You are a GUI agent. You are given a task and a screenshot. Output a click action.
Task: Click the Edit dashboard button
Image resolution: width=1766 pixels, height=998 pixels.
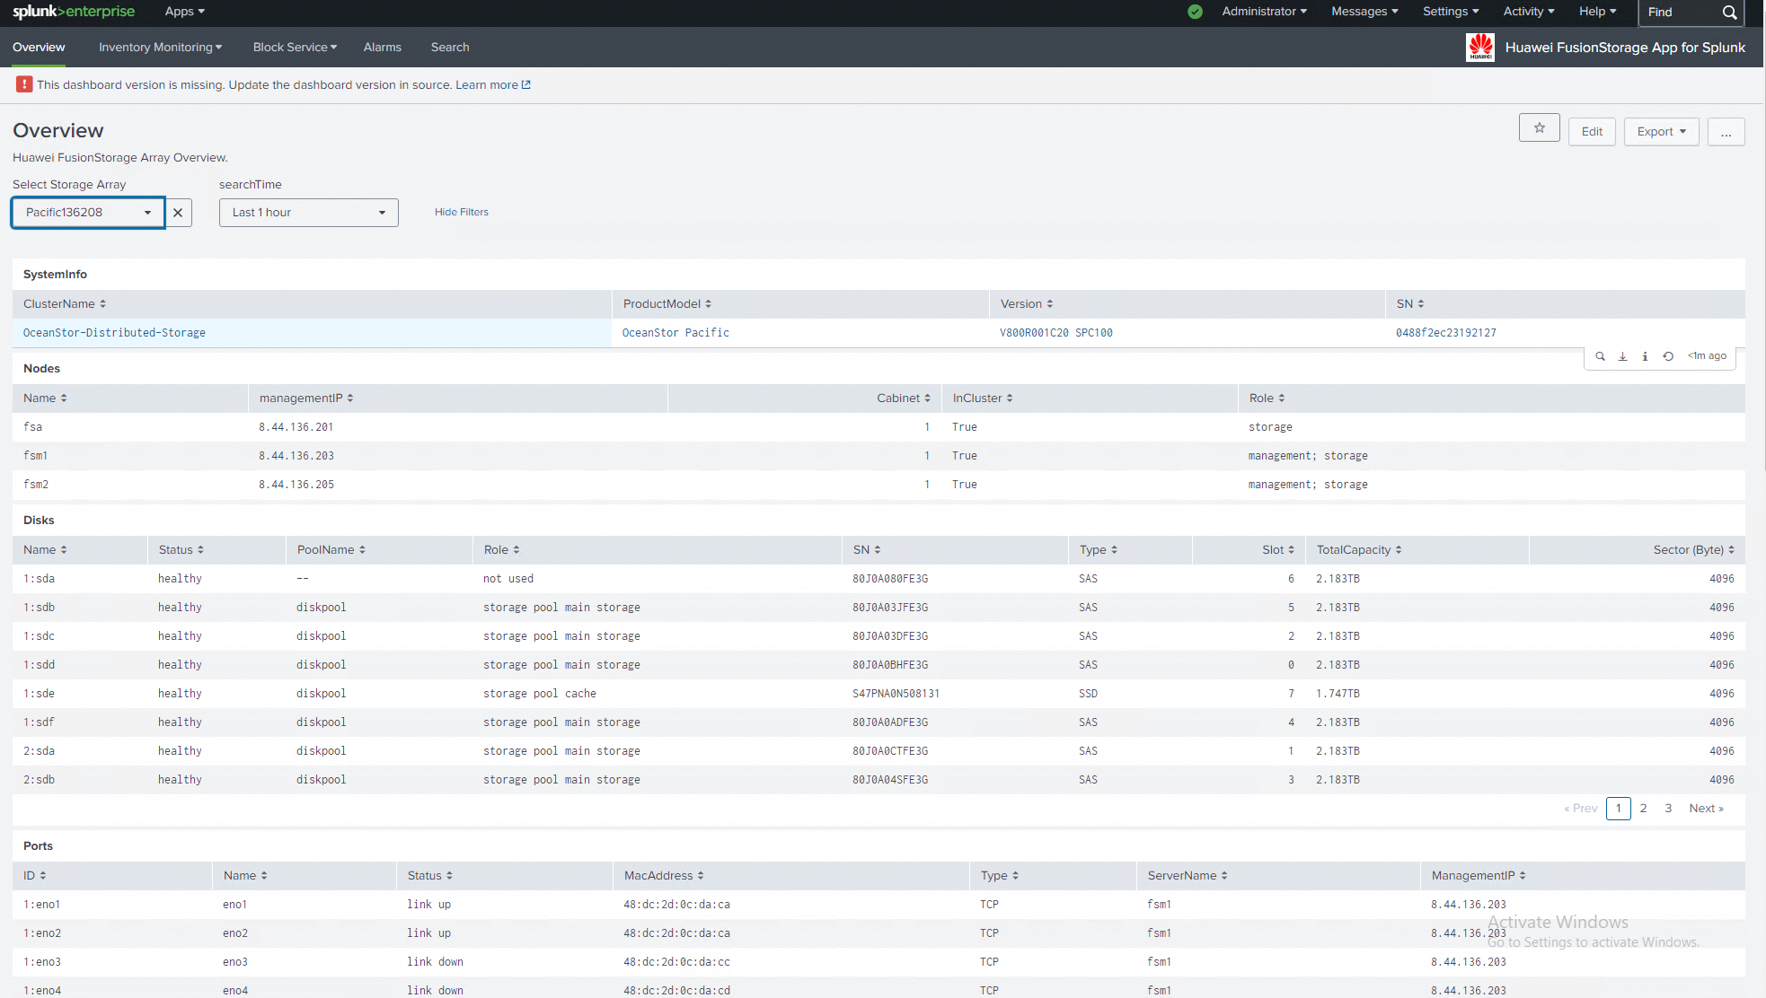coord(1592,132)
